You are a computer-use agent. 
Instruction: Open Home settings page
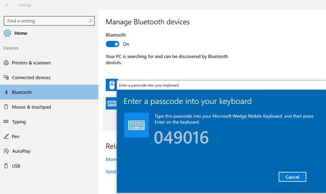point(21,33)
